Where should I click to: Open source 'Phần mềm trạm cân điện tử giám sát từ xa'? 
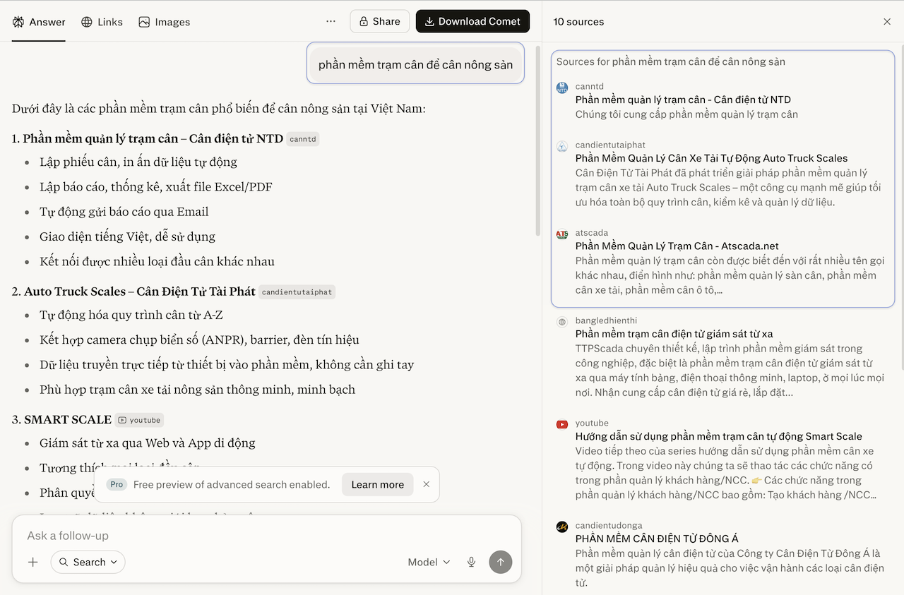point(674,333)
